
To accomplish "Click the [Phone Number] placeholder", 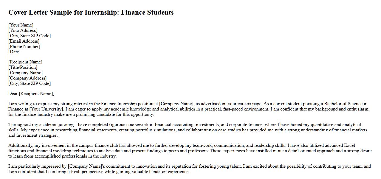I will (24, 46).
